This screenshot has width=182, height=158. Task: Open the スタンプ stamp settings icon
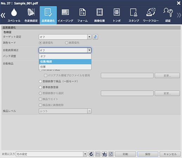(134, 15)
